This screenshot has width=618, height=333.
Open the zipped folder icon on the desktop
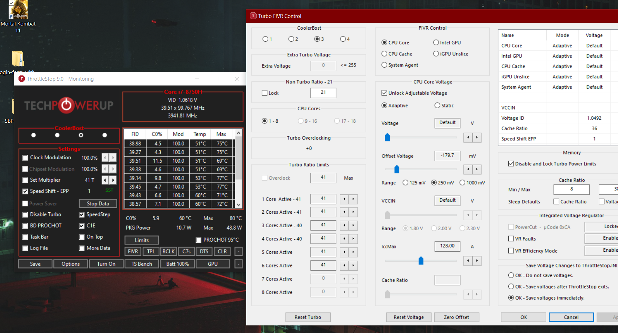tap(18, 59)
